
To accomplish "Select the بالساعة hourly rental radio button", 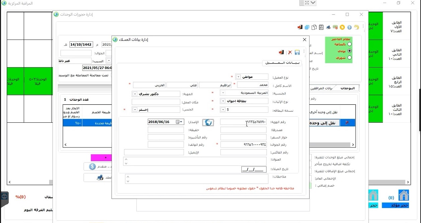I will point(350,44).
